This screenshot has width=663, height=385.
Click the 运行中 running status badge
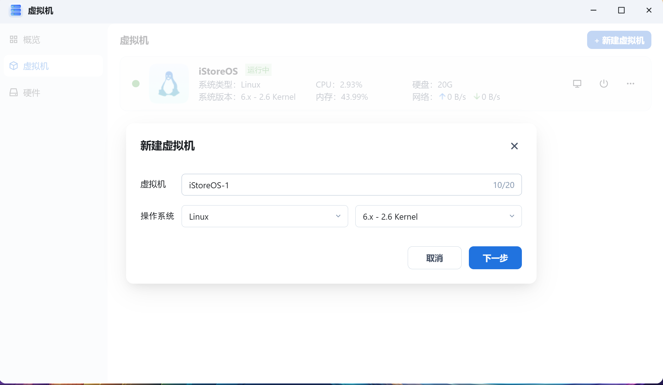click(258, 70)
